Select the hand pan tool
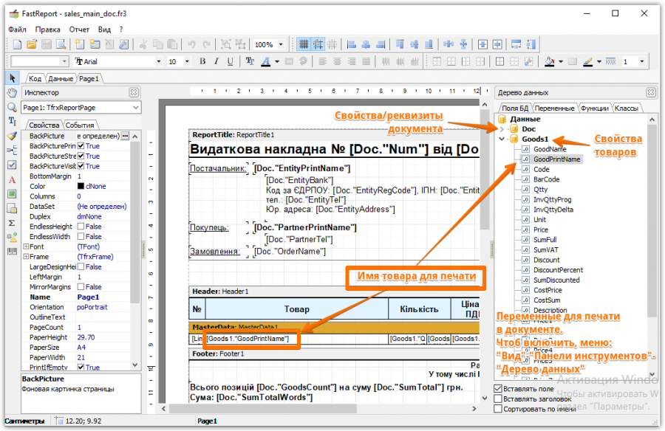The width and height of the screenshot is (665, 431). (x=12, y=93)
